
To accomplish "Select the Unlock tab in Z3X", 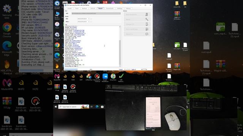I will coord(93,8).
